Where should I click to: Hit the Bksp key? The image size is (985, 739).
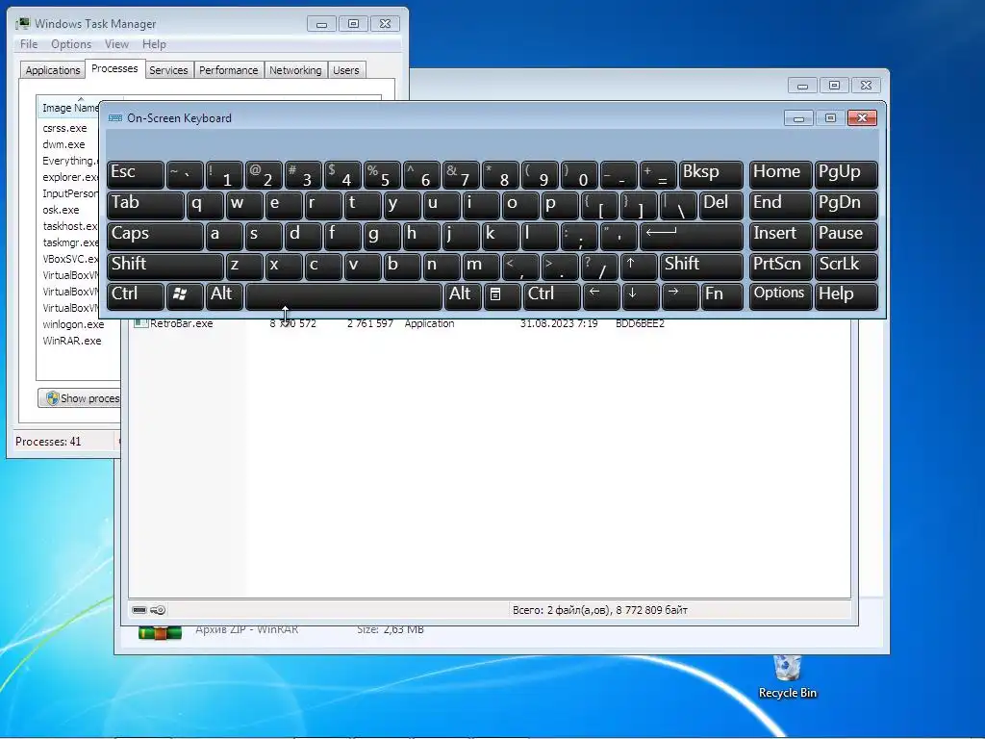click(x=711, y=175)
